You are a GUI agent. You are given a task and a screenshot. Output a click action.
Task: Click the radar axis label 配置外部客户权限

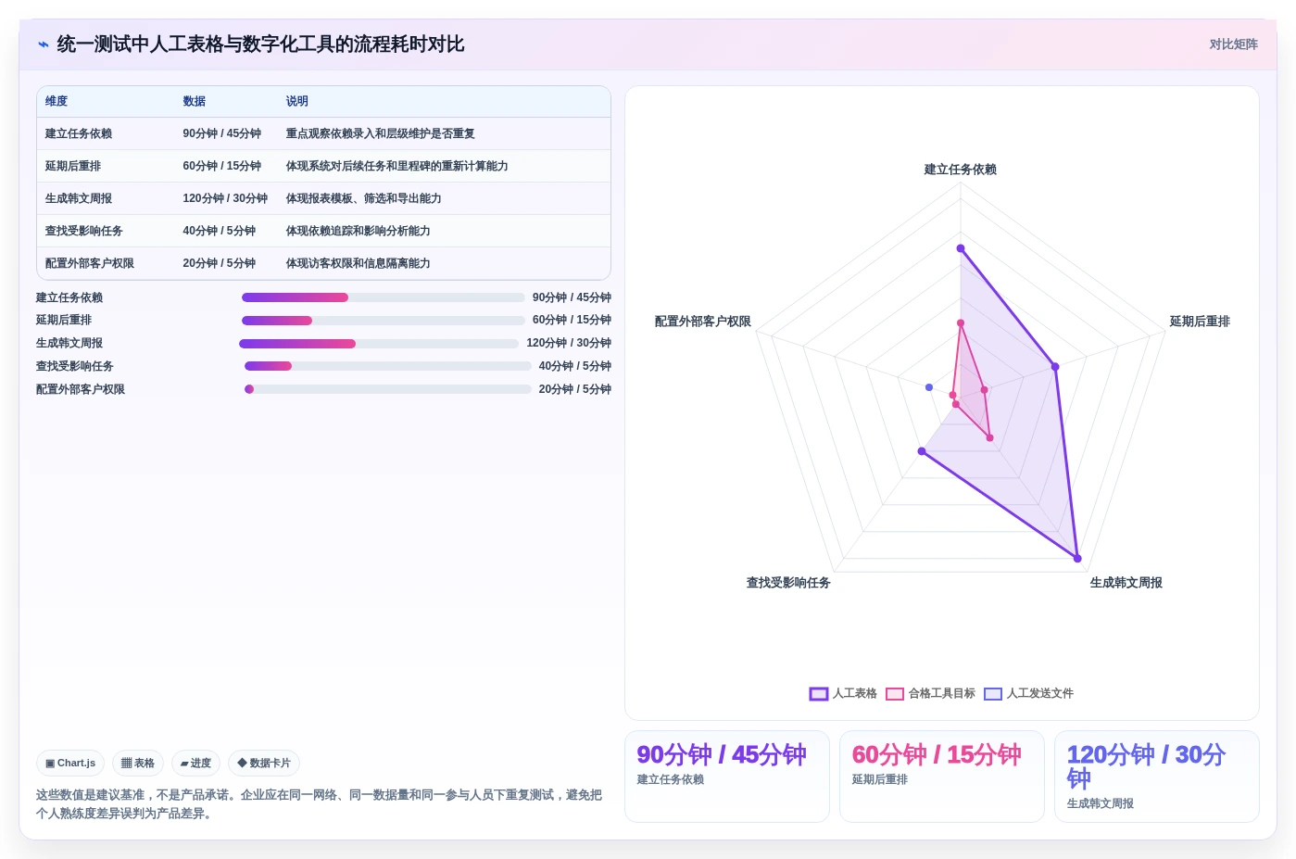[703, 322]
